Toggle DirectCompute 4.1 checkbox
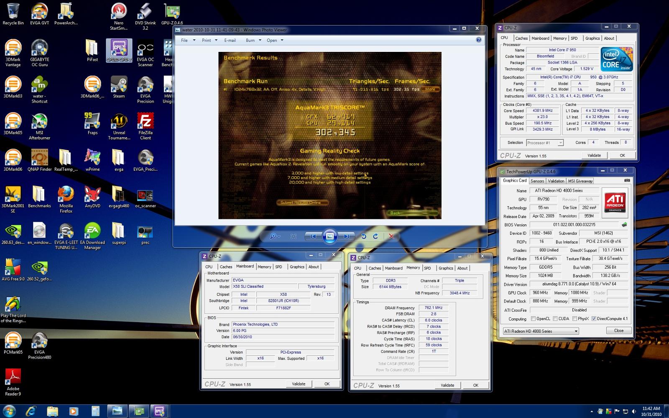Viewport: 669px width, 418px height. click(594, 319)
